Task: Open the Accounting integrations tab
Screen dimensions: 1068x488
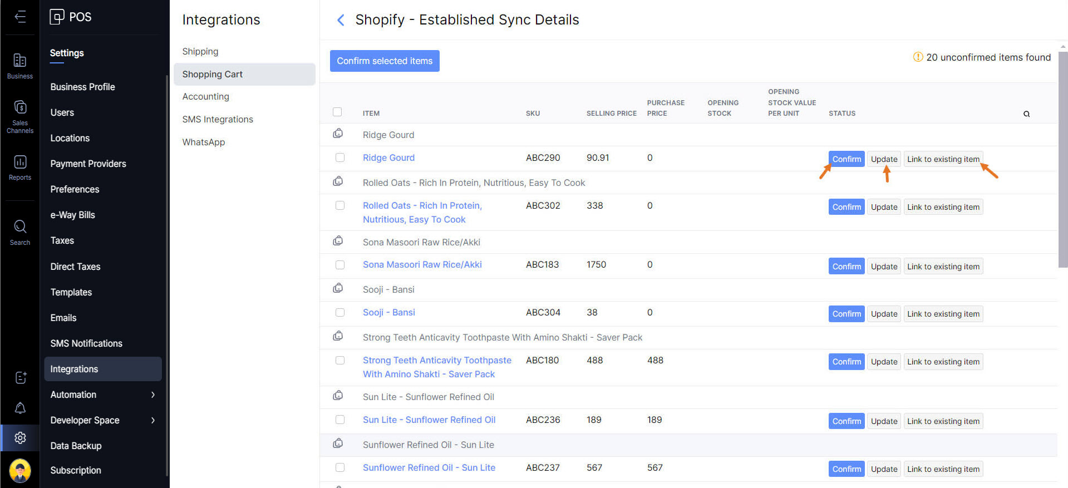Action: click(205, 96)
